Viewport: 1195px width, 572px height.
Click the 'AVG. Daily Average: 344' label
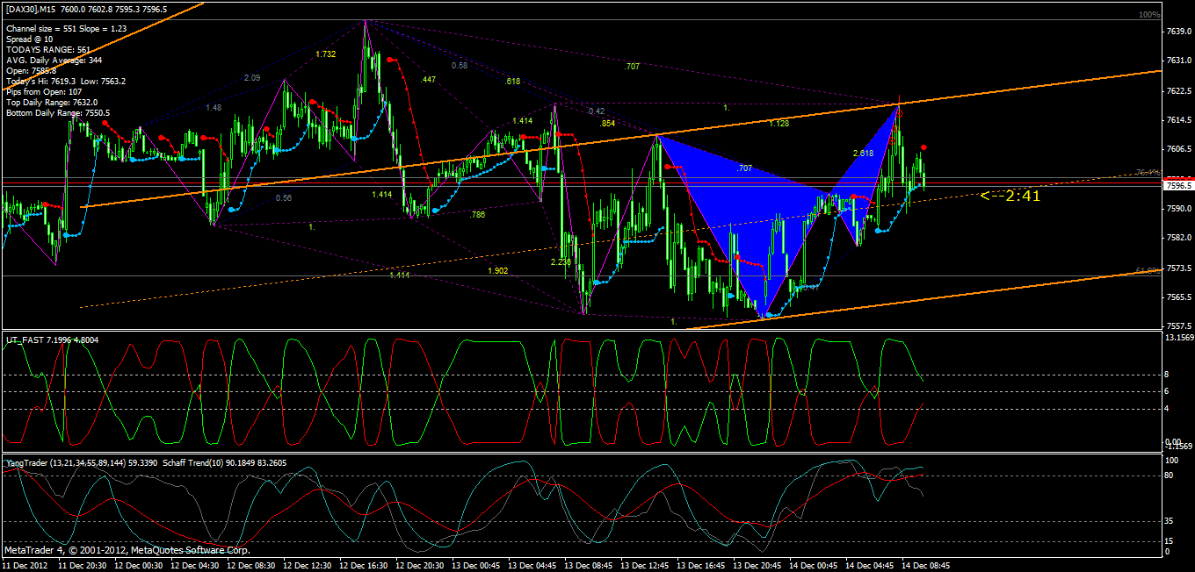[54, 61]
